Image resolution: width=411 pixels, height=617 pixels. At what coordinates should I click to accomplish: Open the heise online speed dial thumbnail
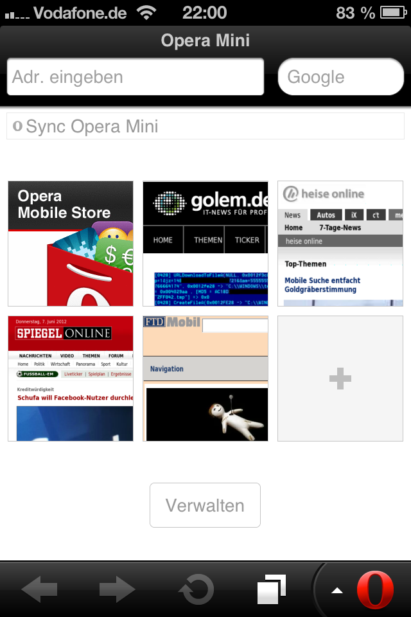point(340,244)
